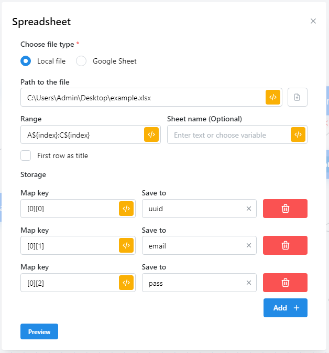Click variable icon for [0][1] map key
This screenshot has height=353, width=329.
coord(126,245)
